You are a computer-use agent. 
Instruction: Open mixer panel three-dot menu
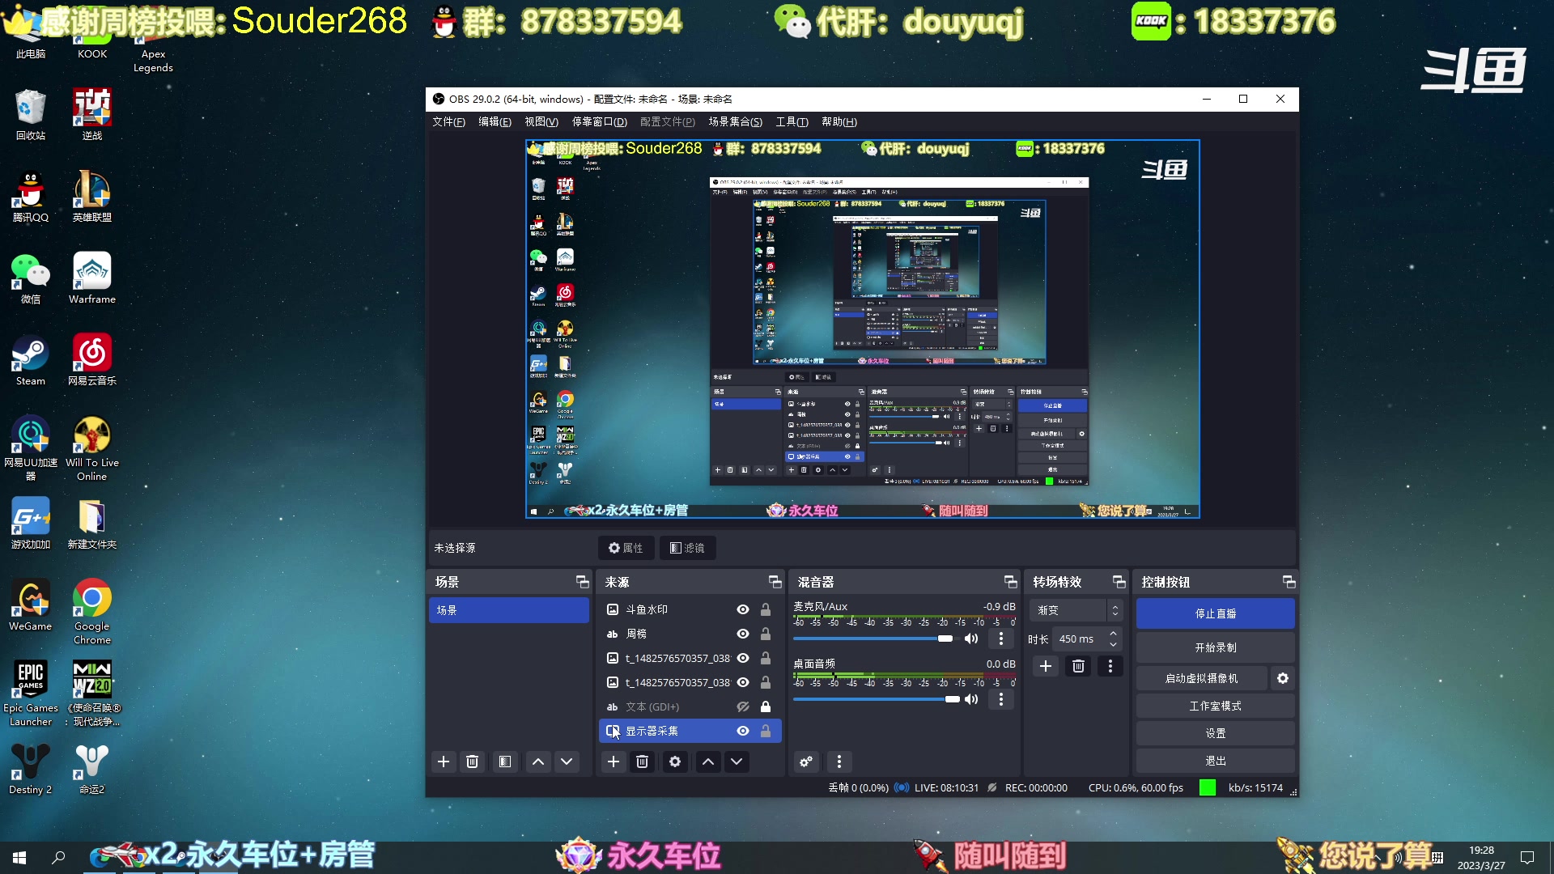(839, 762)
